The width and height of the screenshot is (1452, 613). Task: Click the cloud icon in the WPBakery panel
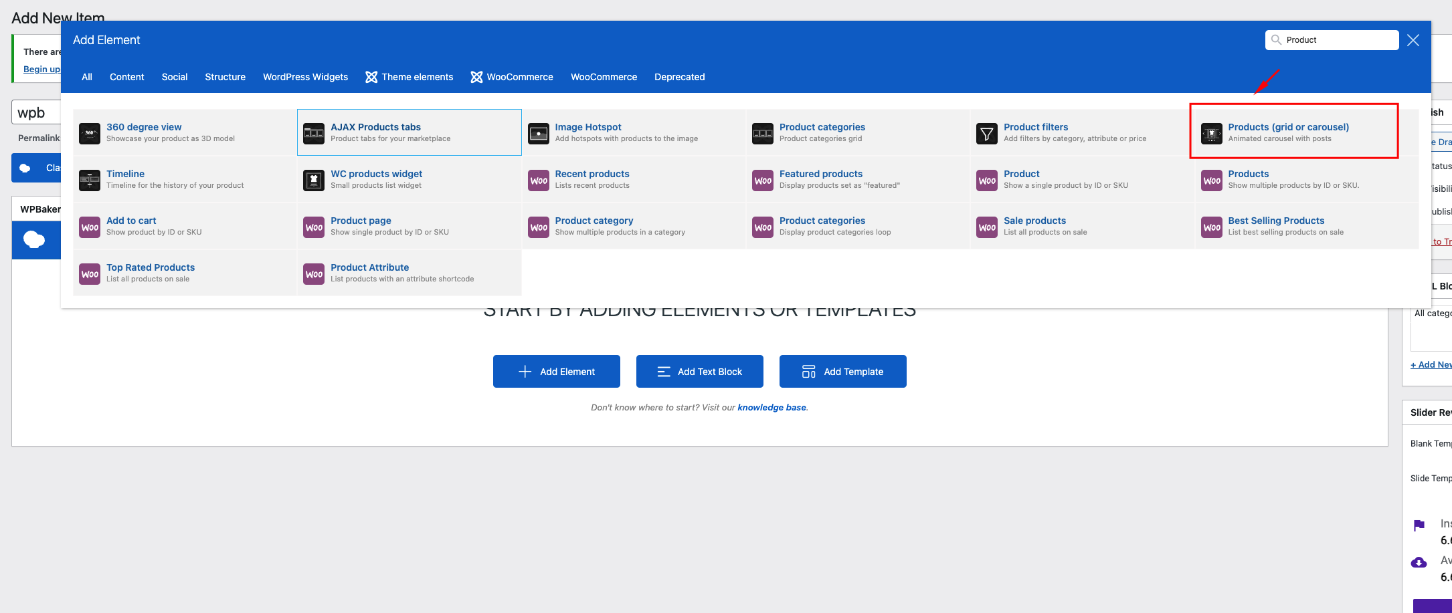click(x=34, y=239)
